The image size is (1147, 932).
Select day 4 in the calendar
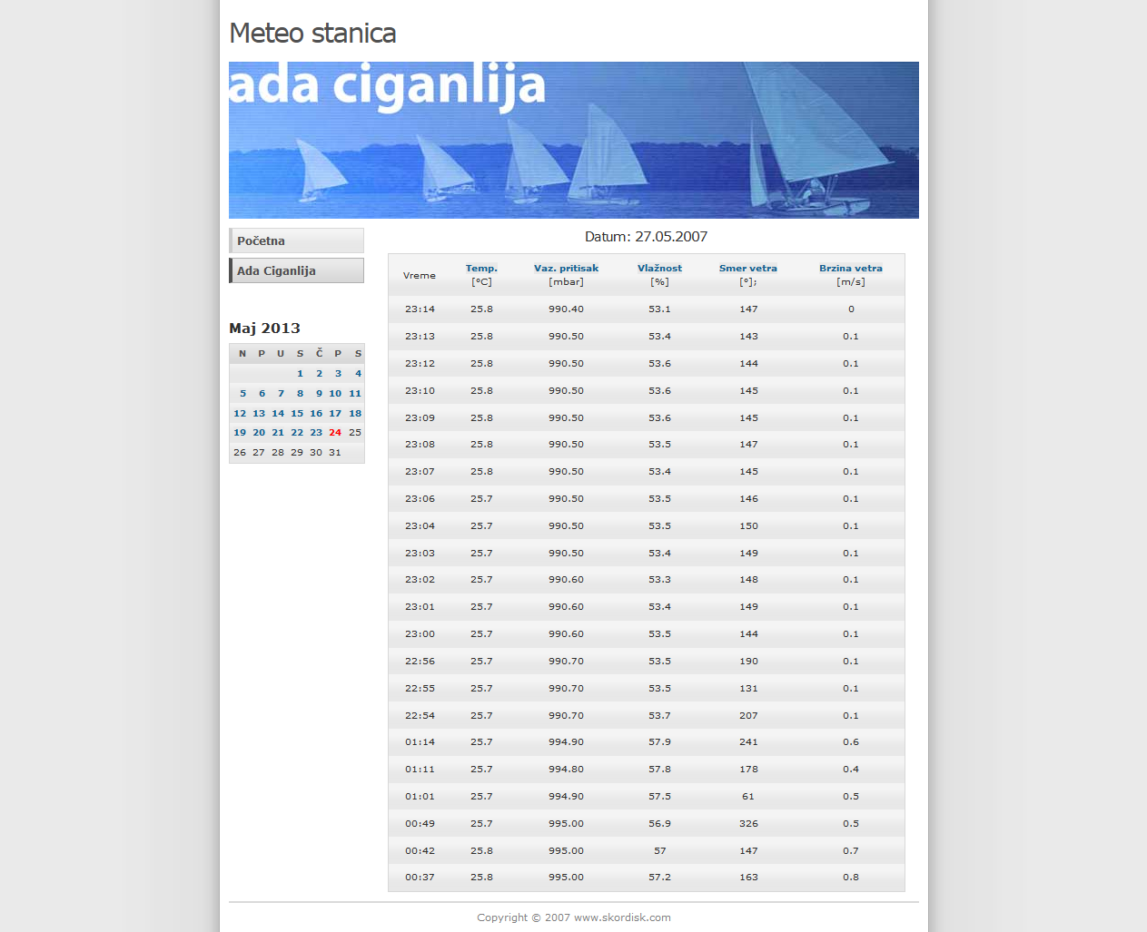pos(358,374)
